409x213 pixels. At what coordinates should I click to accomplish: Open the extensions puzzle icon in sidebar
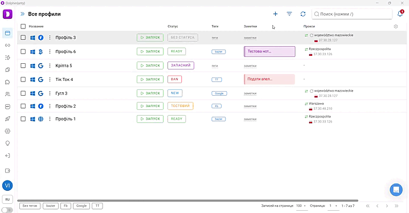pyautogui.click(x=7, y=82)
